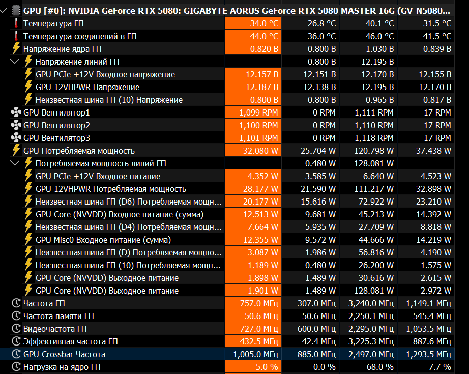Click clock icon beside Эффективная частота ГП
469x374 pixels.
[x=16, y=341]
